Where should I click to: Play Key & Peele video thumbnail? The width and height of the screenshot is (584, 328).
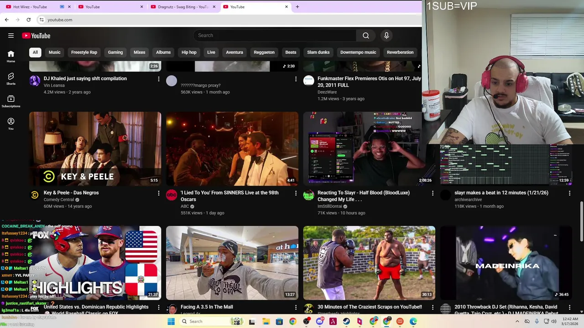click(x=95, y=149)
